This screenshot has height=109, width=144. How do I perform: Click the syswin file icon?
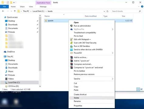click(x=46, y=21)
